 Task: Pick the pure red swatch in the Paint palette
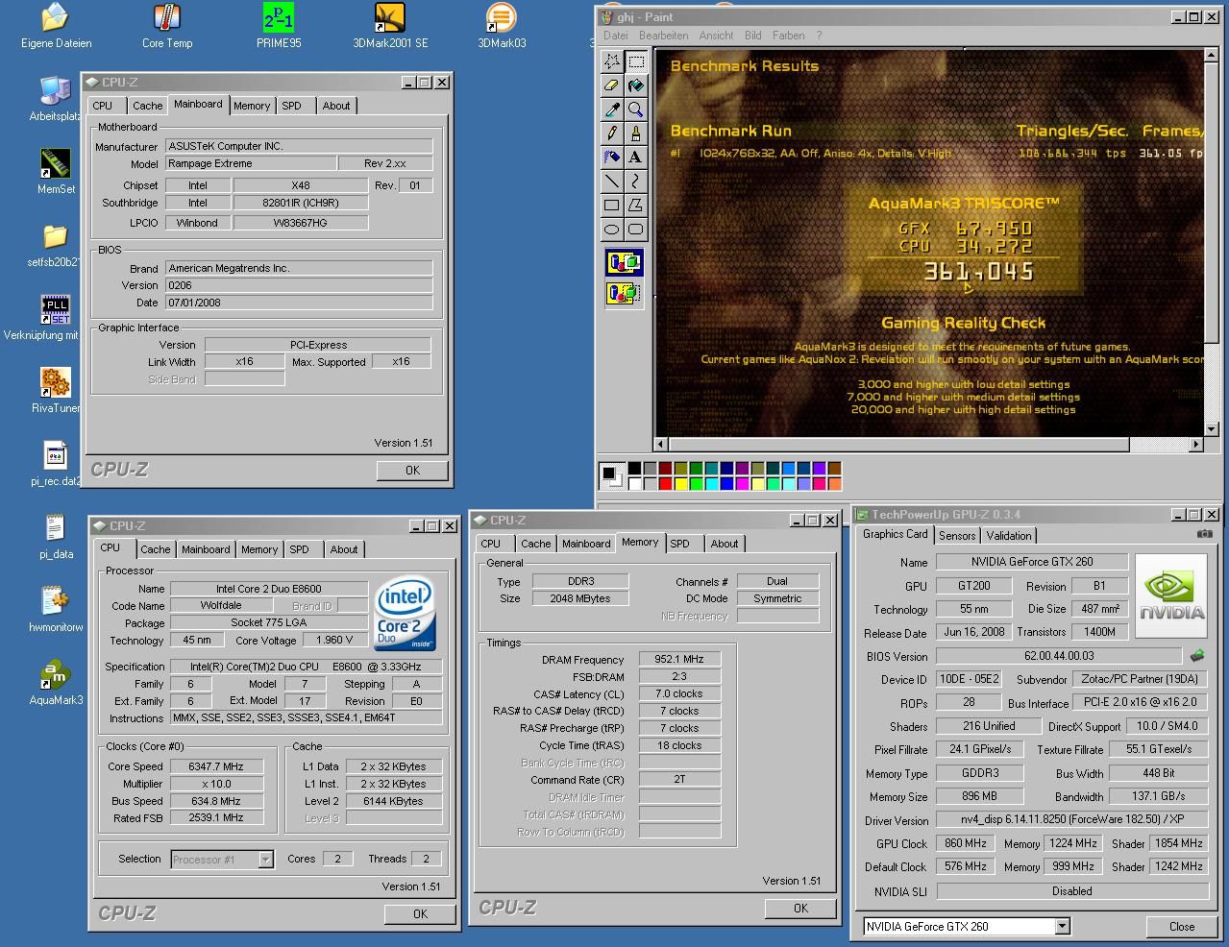665,483
